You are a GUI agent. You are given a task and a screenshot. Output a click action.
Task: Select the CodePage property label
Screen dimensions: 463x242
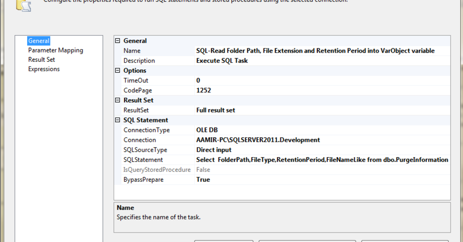click(138, 90)
